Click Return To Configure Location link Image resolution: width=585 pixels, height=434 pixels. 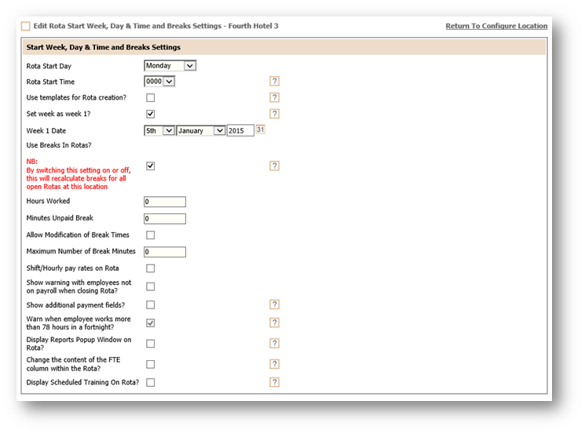(x=496, y=26)
